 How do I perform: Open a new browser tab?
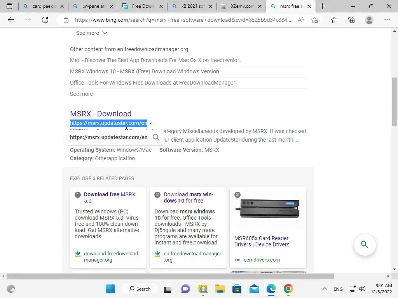click(x=322, y=6)
